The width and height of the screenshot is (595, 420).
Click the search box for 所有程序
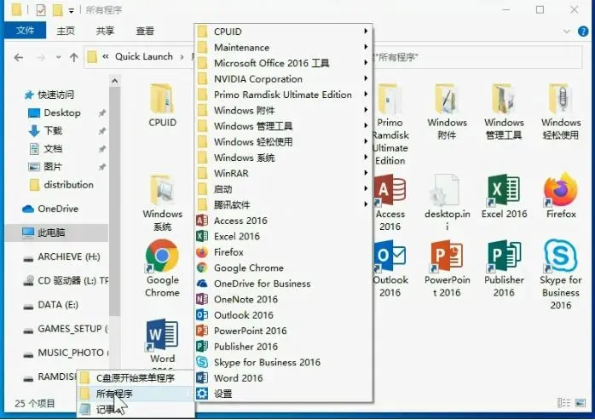click(x=477, y=57)
